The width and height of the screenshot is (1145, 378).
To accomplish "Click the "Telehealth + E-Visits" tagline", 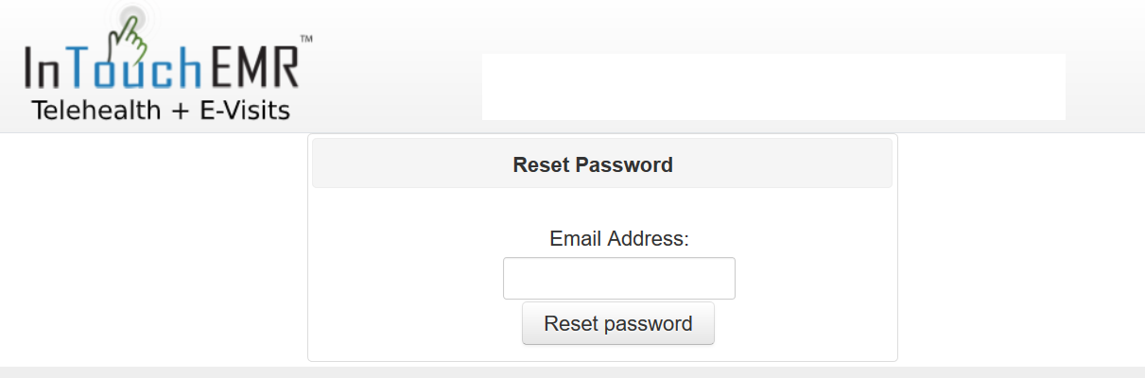I will 161,110.
